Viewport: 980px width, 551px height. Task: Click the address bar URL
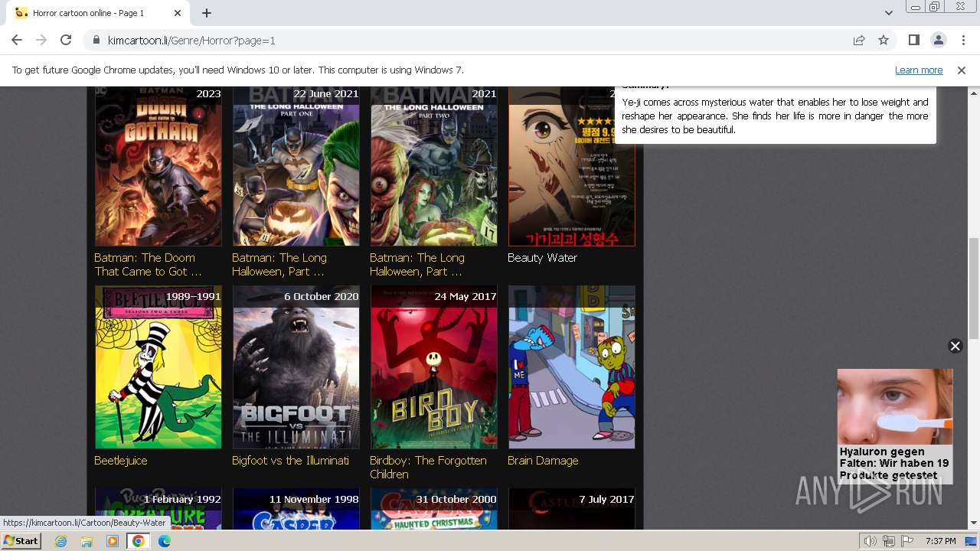191,40
